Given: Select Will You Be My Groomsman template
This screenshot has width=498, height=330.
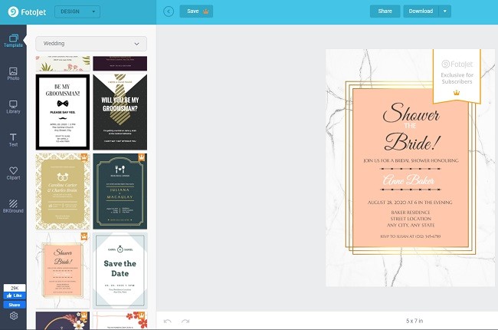Looking at the screenshot, I should pyautogui.click(x=120, y=112).
